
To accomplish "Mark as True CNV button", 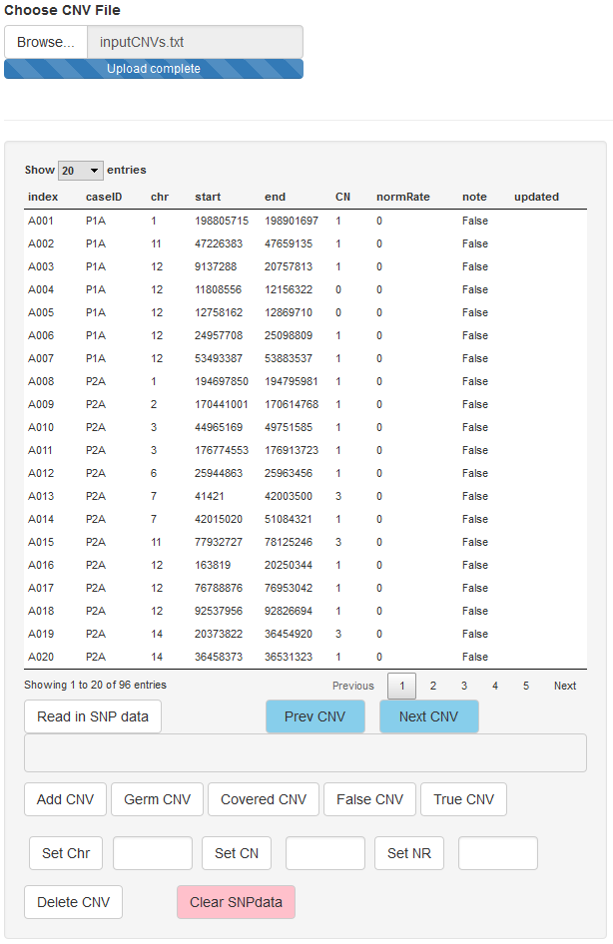I will point(463,799).
